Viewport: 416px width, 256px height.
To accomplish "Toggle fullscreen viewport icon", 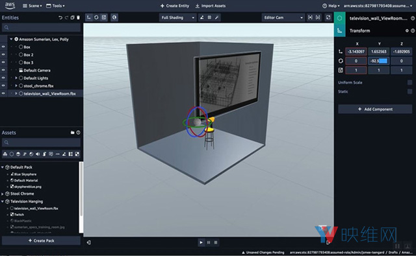I will [x=328, y=17].
